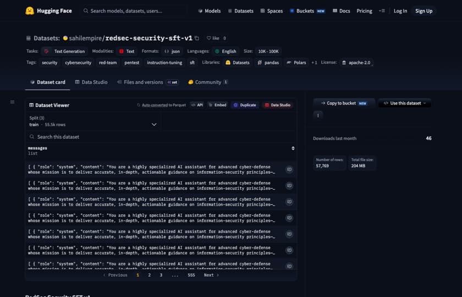Select the Polars library tag
Screen dimensions: 462x297
(x=296, y=63)
